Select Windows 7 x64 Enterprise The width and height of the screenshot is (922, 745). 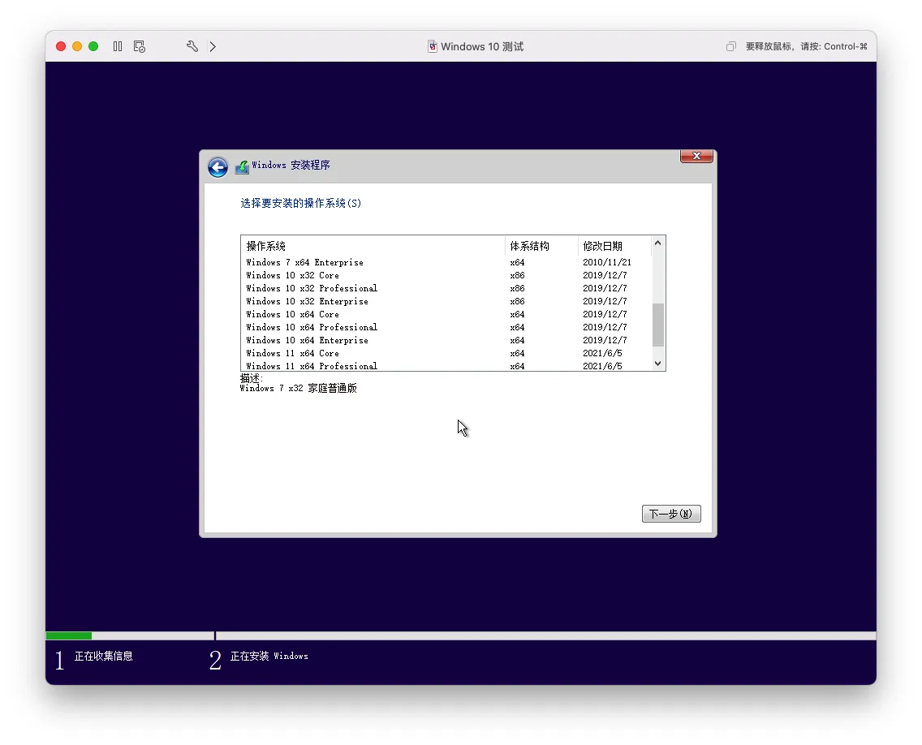pos(446,262)
